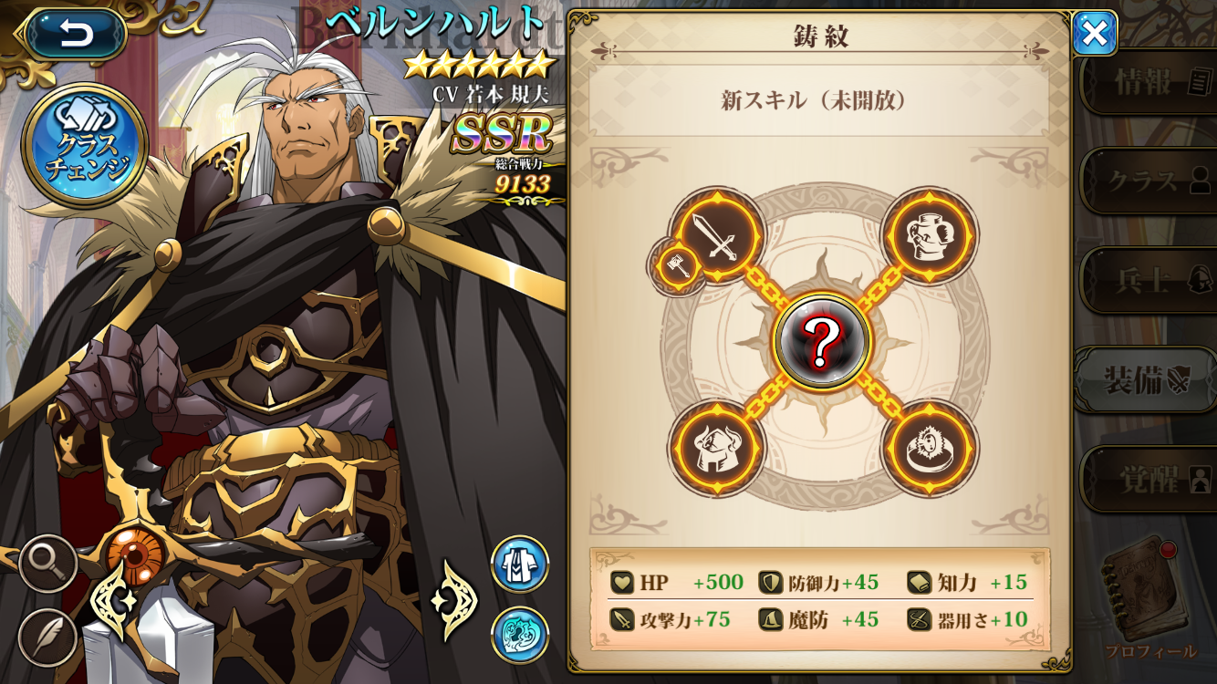The width and height of the screenshot is (1217, 684).
Task: Close the 鋳紋 panel with X
Action: (1094, 35)
